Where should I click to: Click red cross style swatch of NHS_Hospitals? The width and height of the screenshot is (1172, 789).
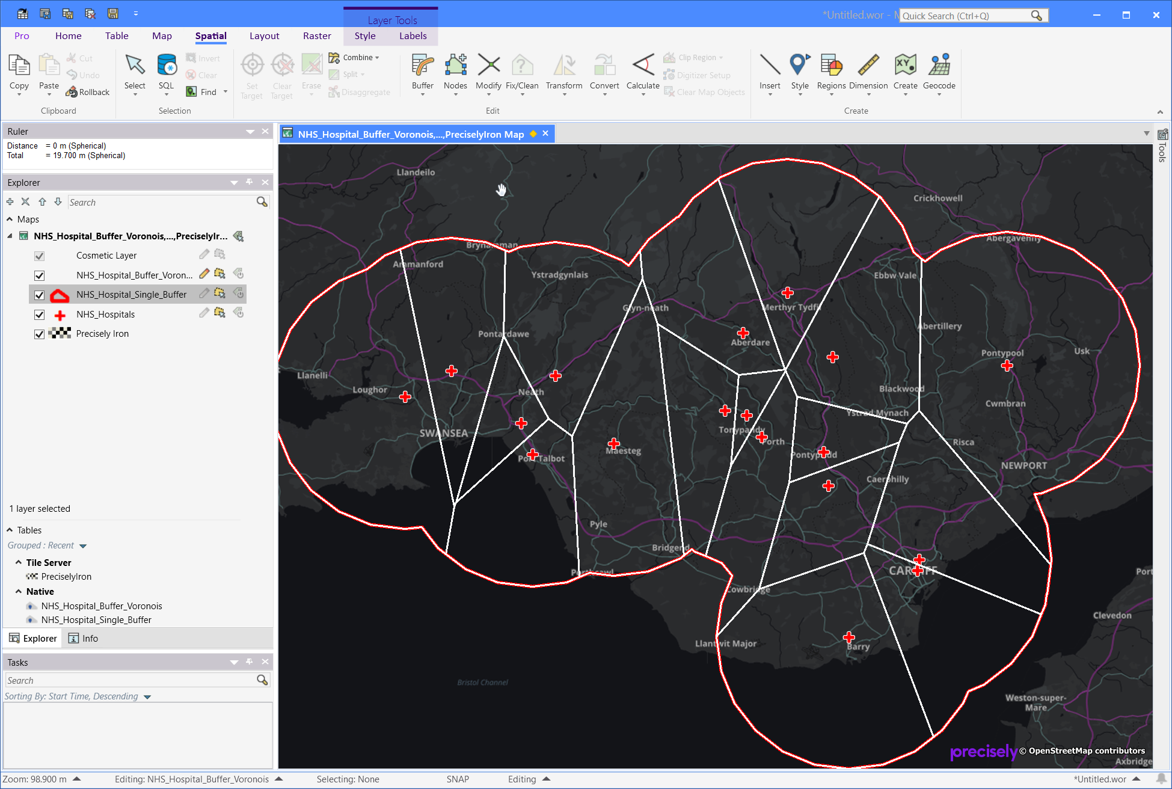[60, 315]
